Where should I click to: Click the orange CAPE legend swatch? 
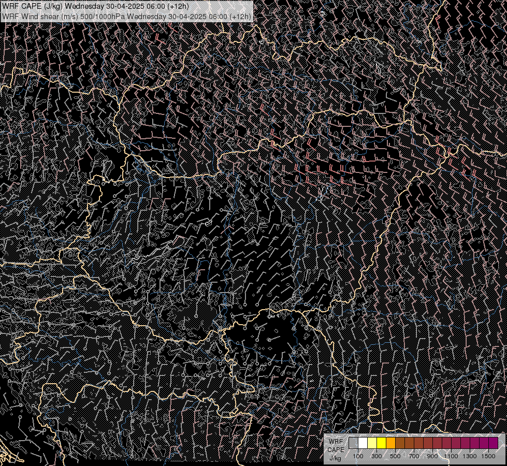(391, 443)
